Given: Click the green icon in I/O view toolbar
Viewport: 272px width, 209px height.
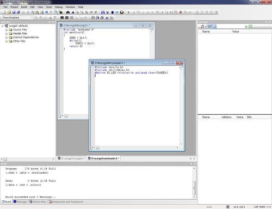Looking at the screenshot, I should (x=251, y=27).
